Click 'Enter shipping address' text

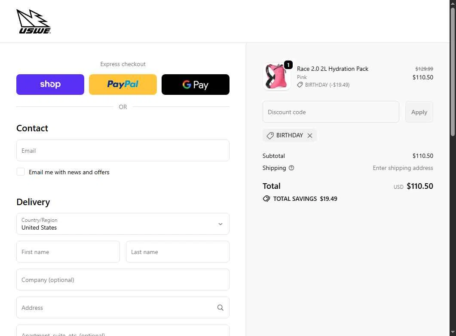(403, 168)
